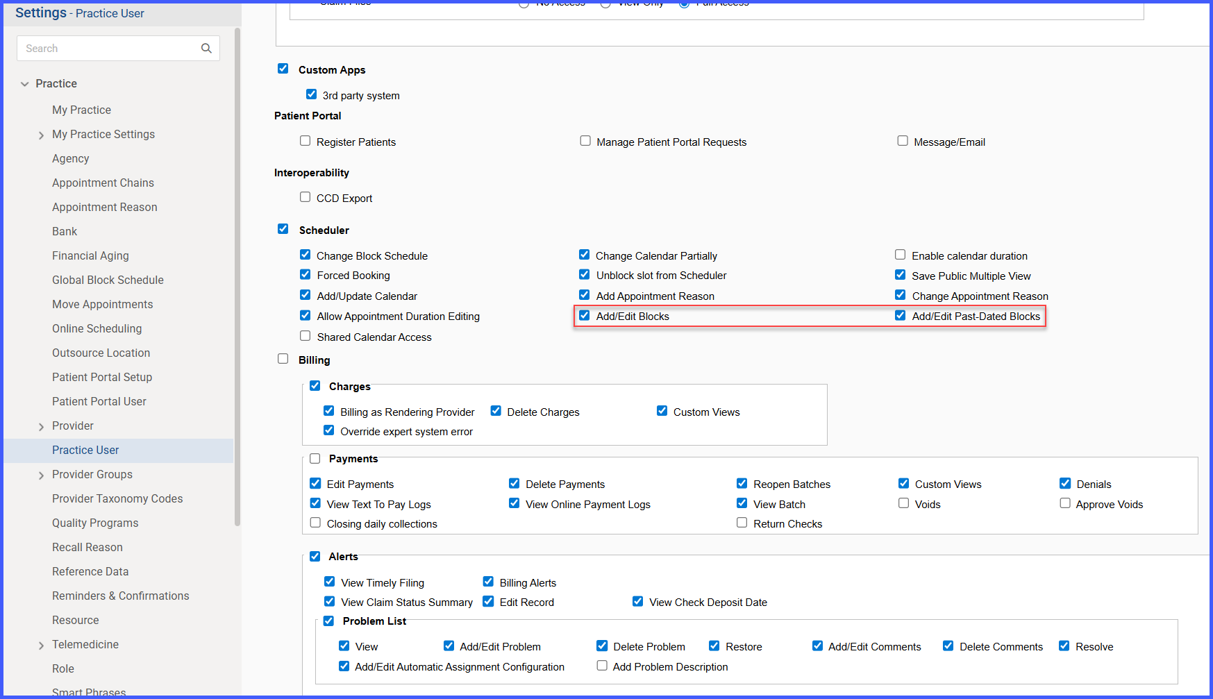1213x699 pixels.
Task: Click the search magnifier icon
Action: coord(206,49)
